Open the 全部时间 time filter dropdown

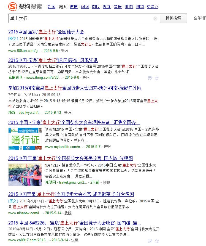point(200,18)
